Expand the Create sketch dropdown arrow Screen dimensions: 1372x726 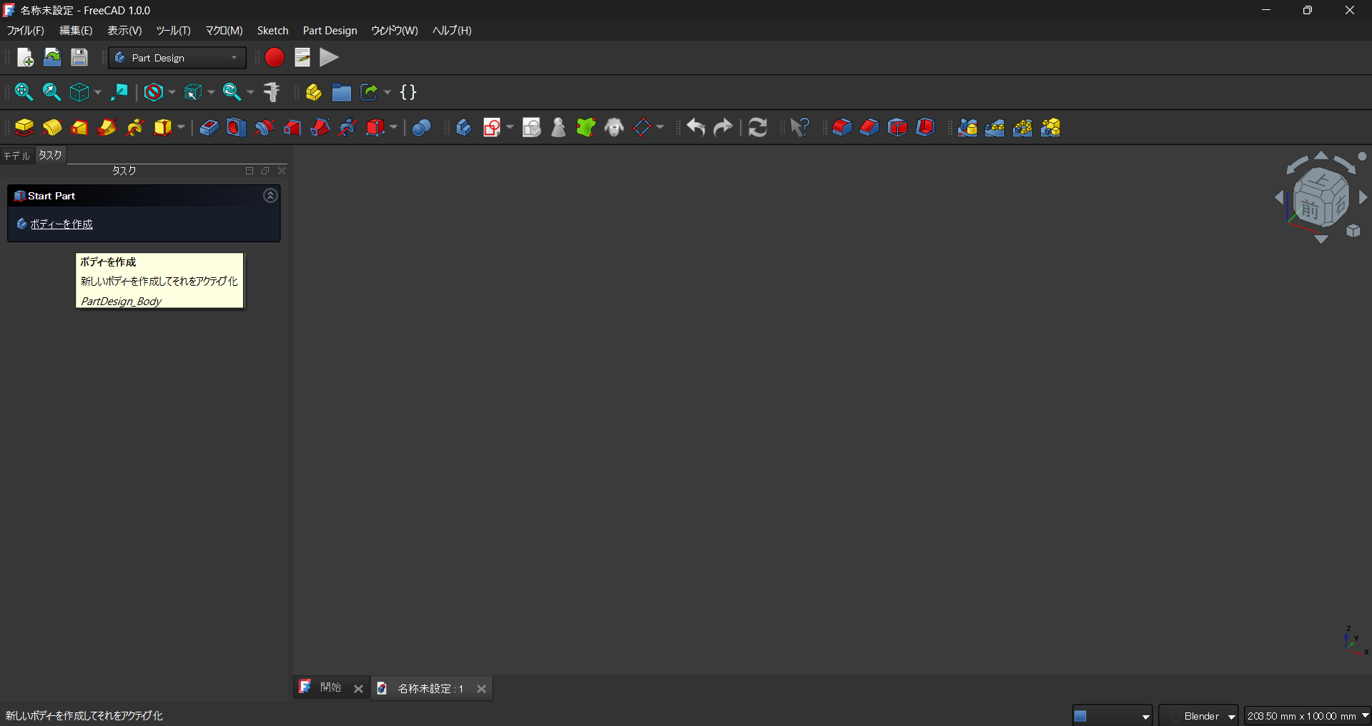510,128
